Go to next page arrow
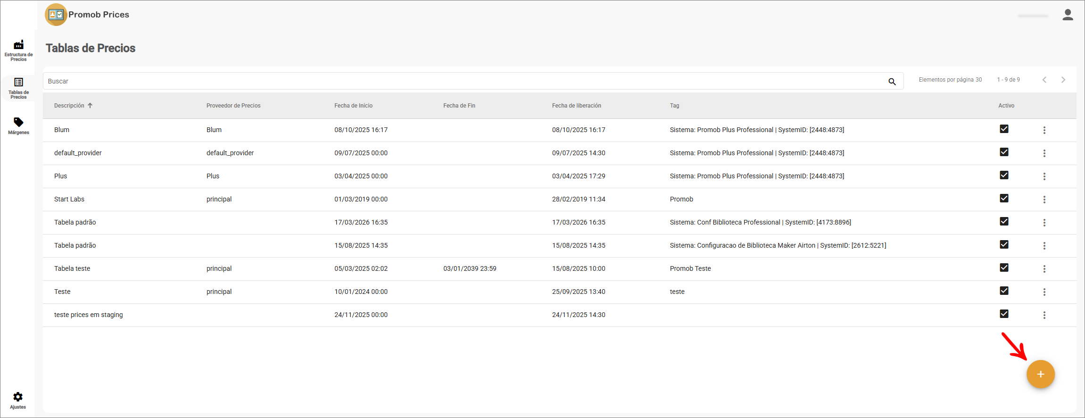The height and width of the screenshot is (418, 1085). click(1063, 80)
